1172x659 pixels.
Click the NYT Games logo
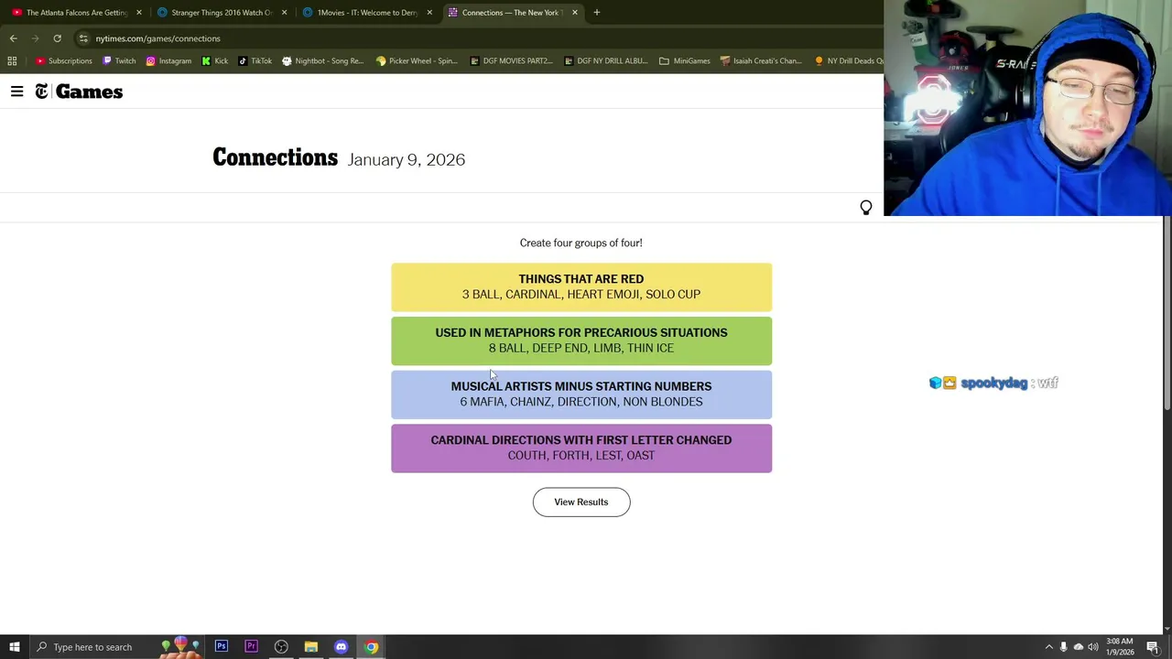pos(79,92)
